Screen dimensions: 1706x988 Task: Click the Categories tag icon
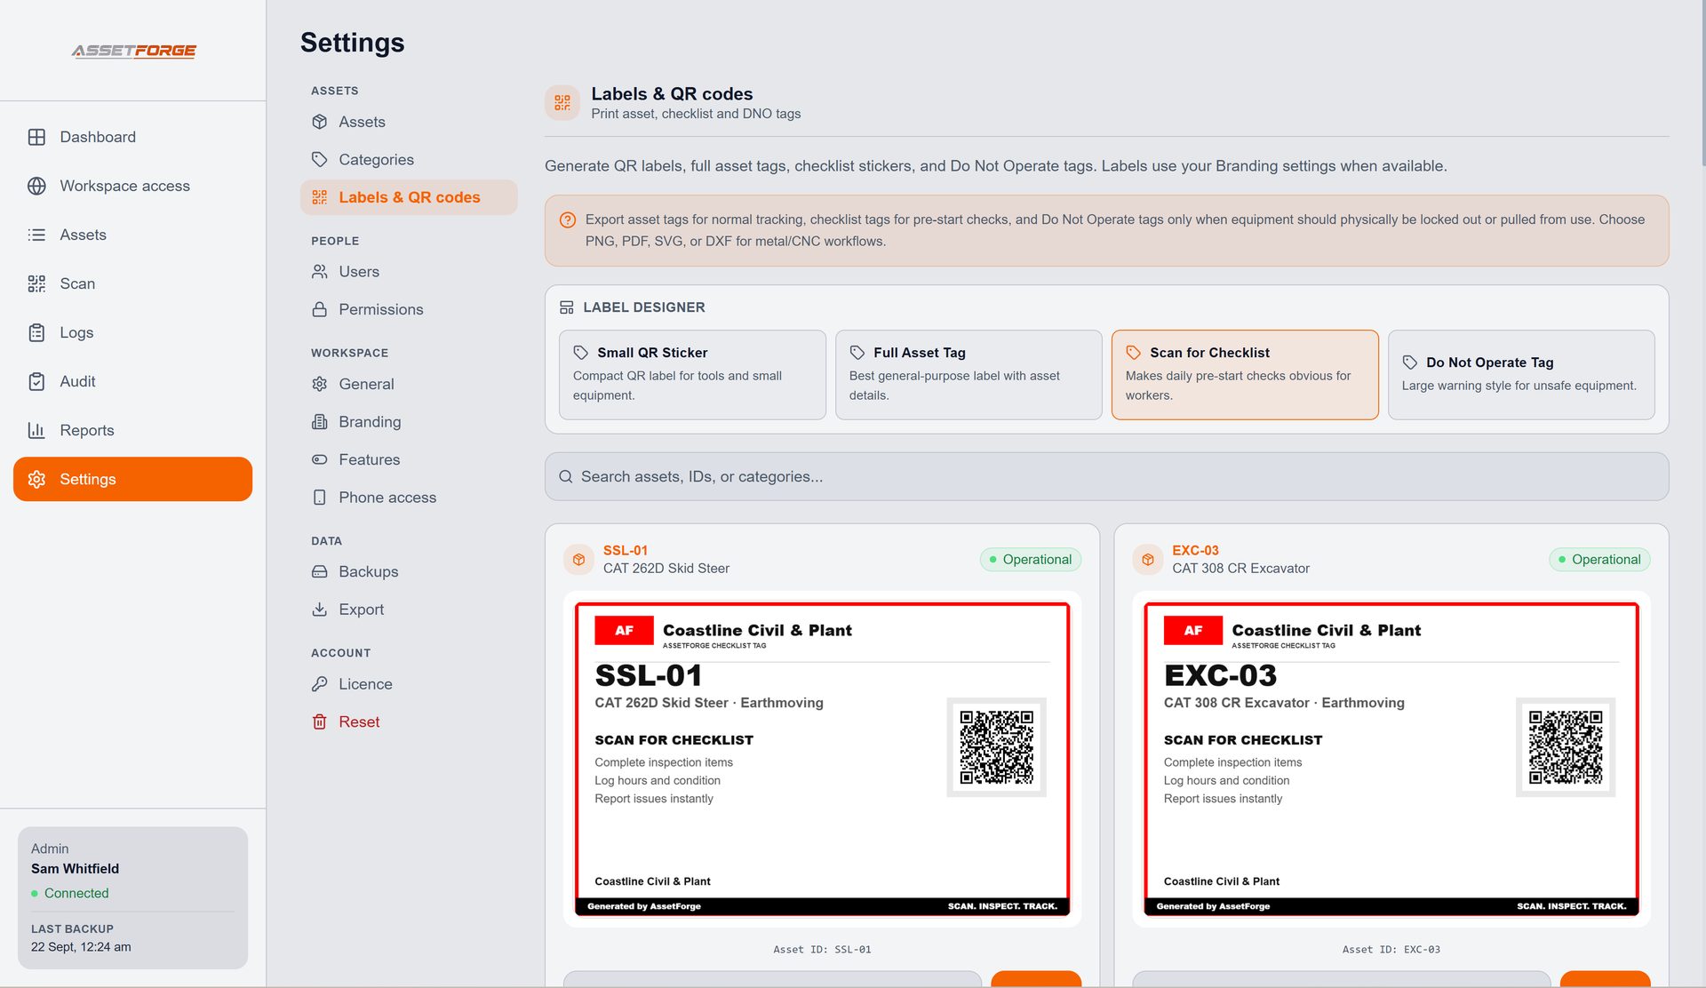(320, 159)
